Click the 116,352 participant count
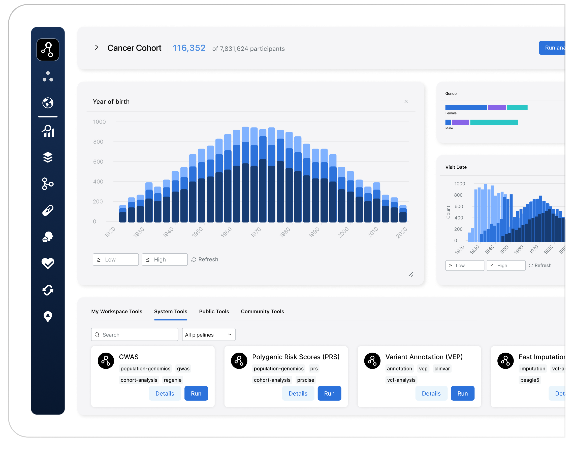 189,48
